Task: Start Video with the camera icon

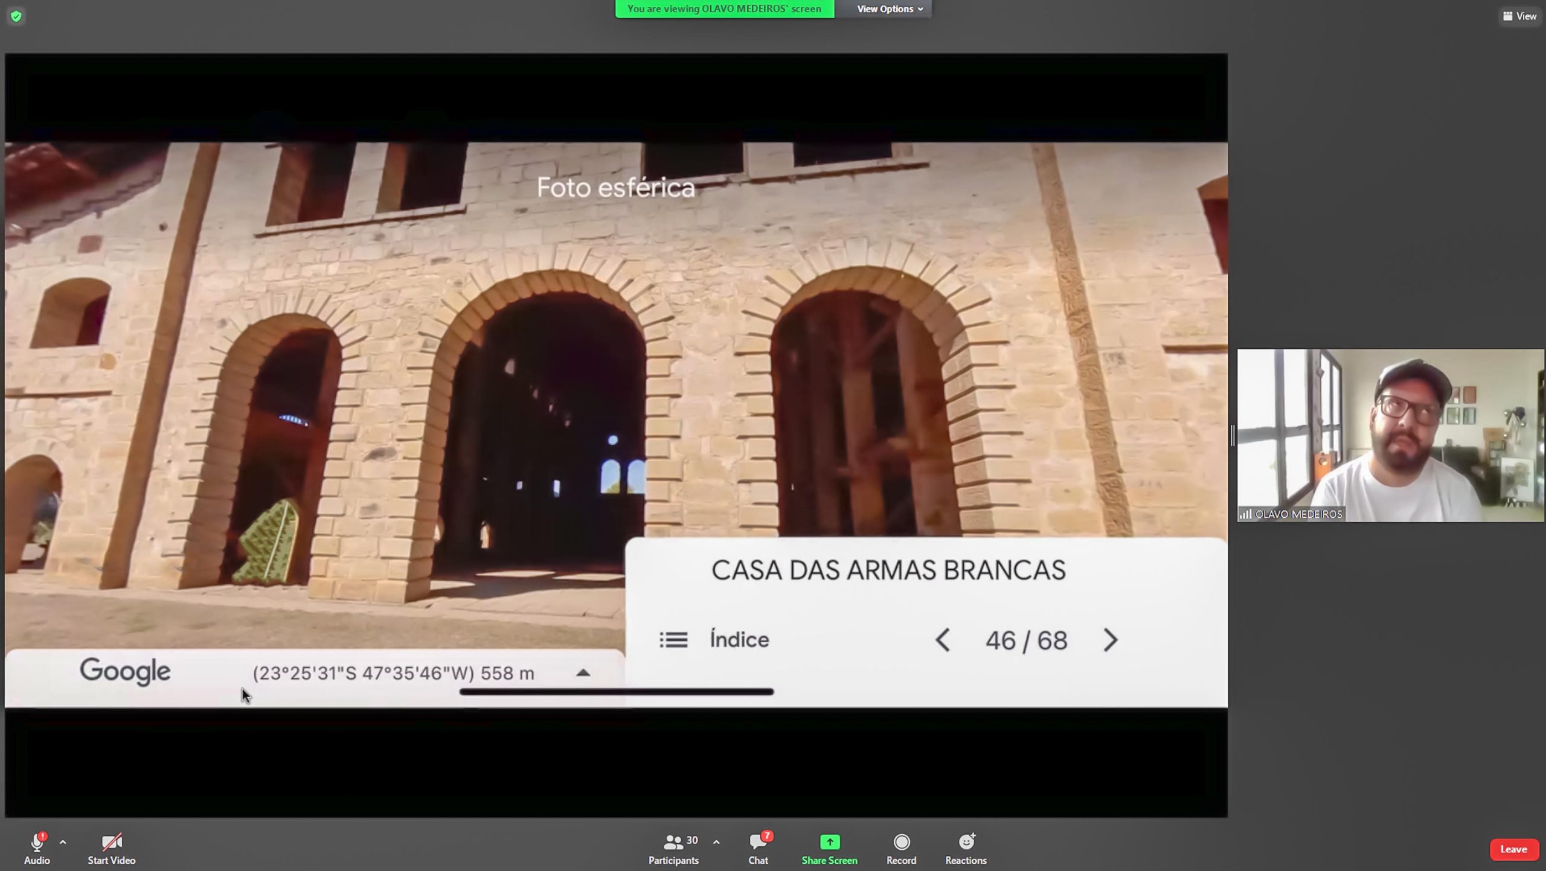Action: pyautogui.click(x=111, y=842)
